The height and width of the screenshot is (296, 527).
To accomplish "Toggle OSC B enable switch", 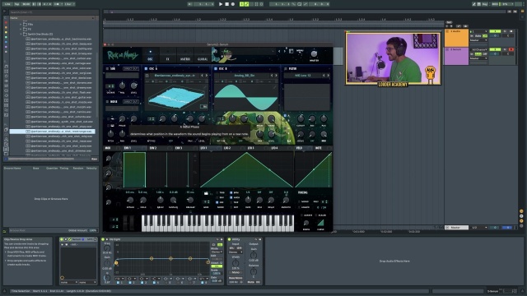I will 216,68.
